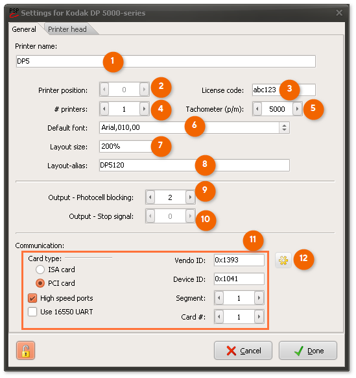Screen dimensions: 356x378
Task: Click the Default font field Arial,010,00
Action: (189, 127)
